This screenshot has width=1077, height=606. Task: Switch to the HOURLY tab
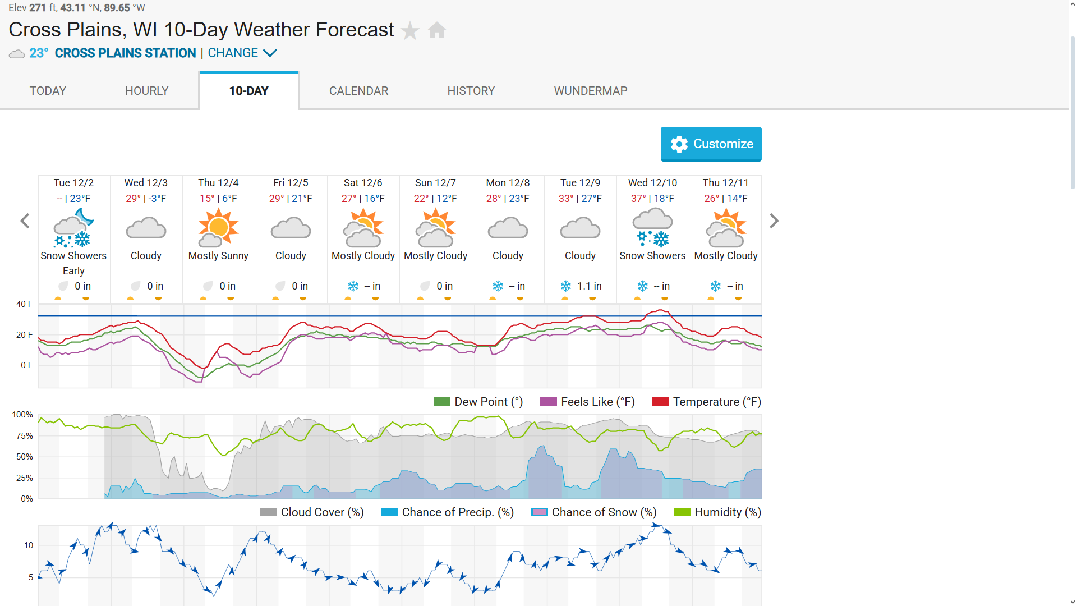(146, 91)
